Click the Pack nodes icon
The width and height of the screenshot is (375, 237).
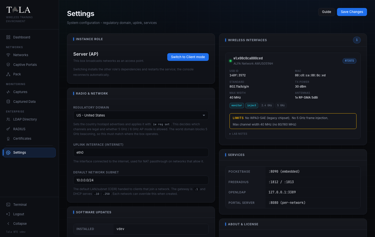pyautogui.click(x=8, y=74)
